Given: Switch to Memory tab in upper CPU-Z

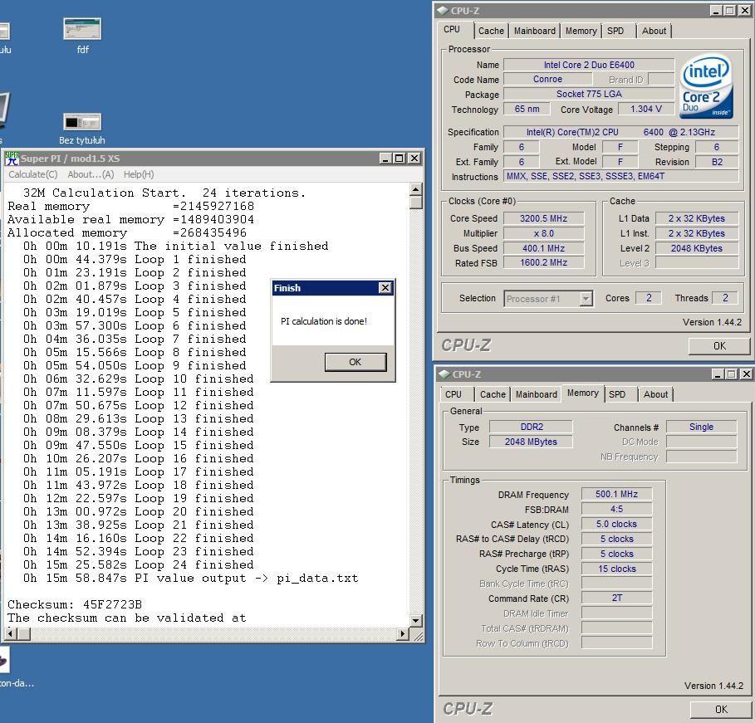Looking at the screenshot, I should tap(581, 31).
